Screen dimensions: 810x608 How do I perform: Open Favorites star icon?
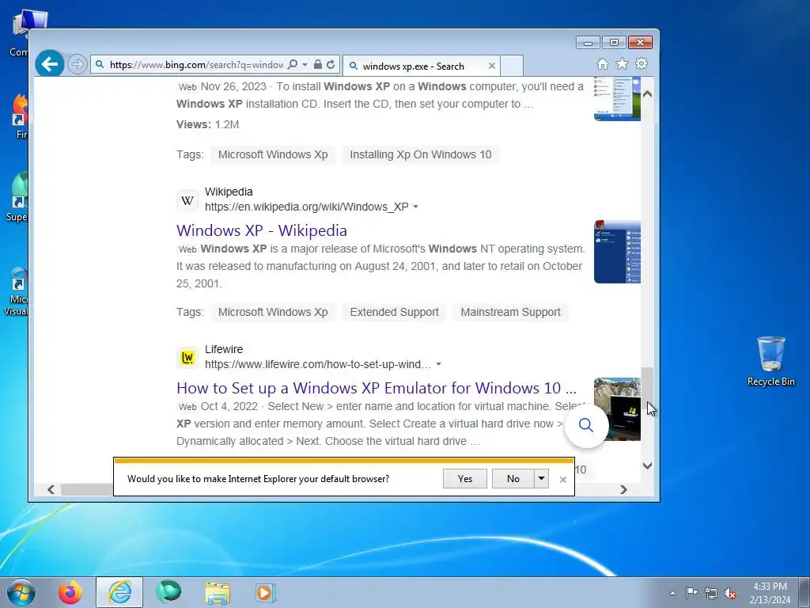(622, 63)
